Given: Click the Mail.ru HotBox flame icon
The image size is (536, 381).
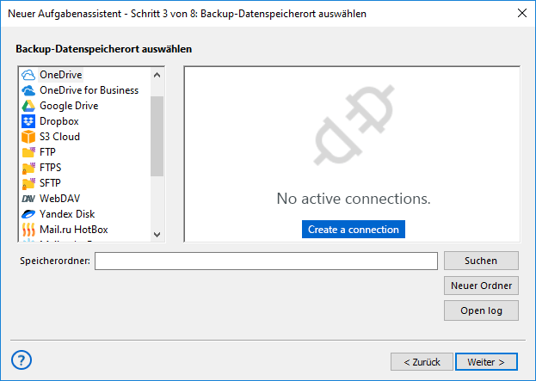Looking at the screenshot, I should (28, 230).
